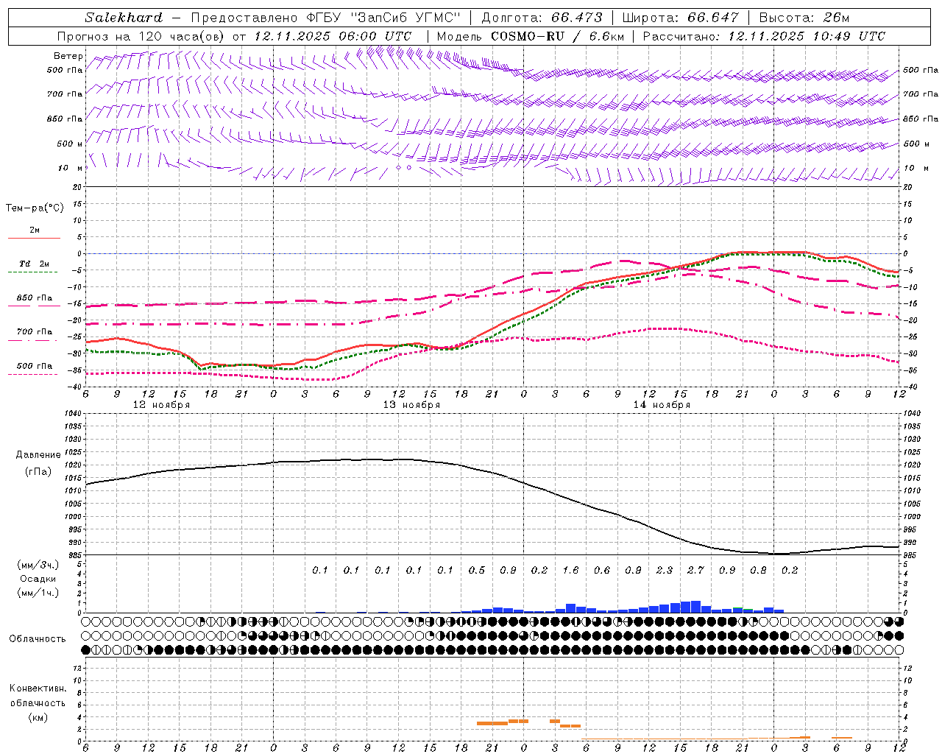942x754 pixels.
Task: Select the text Предоставлено ФГБУ "ЗапСиб УГМС"
Action: (x=325, y=18)
